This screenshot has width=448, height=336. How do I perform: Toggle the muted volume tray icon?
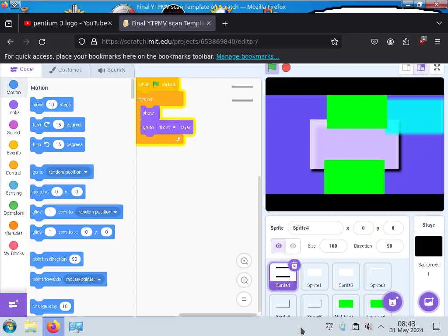click(368, 326)
